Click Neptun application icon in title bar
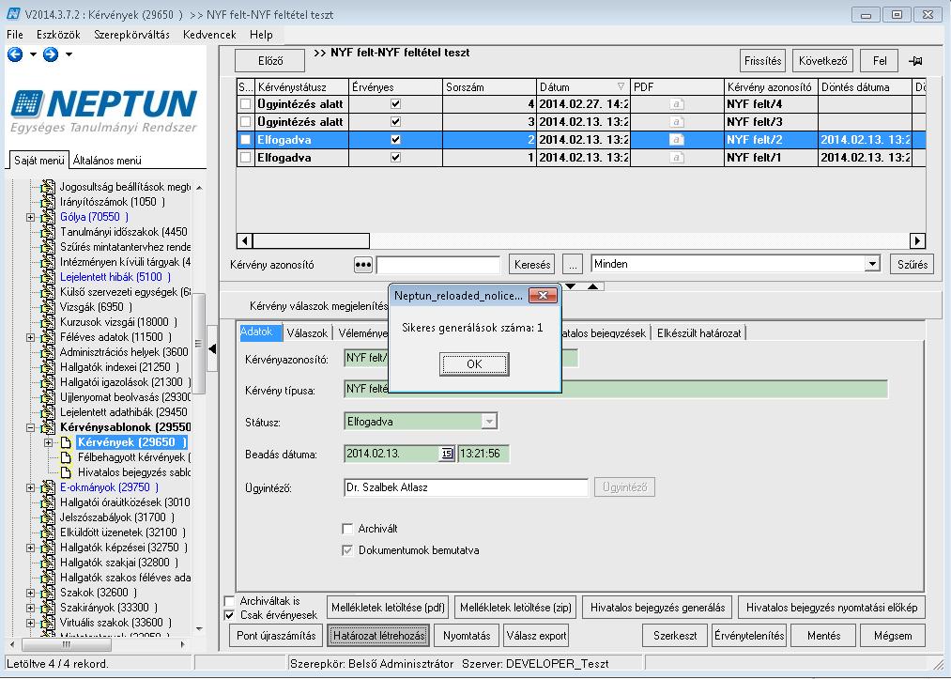Image resolution: width=951 pixels, height=679 pixels. click(13, 13)
